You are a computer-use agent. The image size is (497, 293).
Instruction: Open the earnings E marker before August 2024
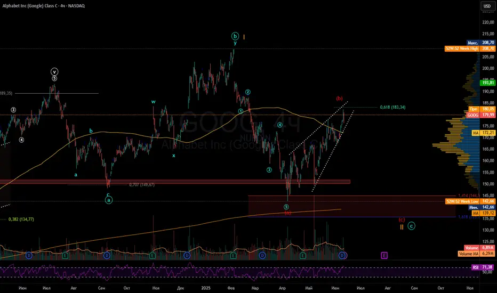pos(65,255)
